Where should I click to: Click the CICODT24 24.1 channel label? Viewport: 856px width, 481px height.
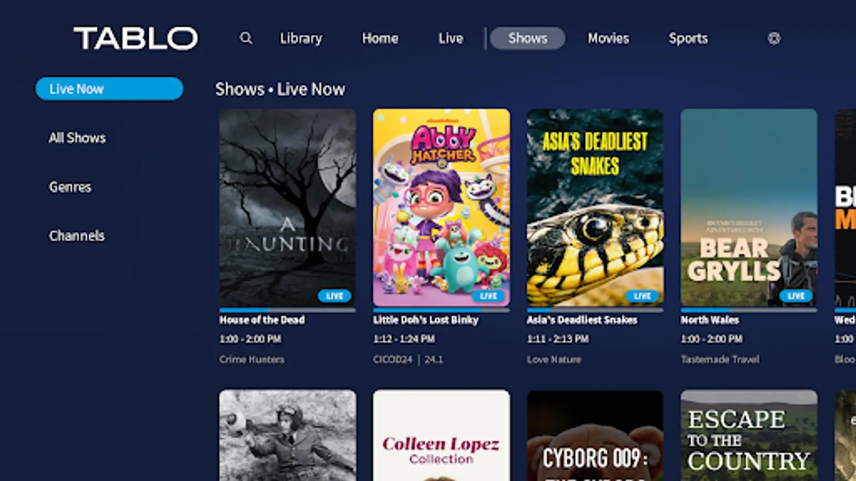(x=408, y=360)
